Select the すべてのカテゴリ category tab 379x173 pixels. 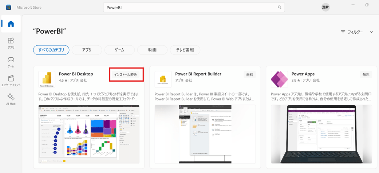51,50
